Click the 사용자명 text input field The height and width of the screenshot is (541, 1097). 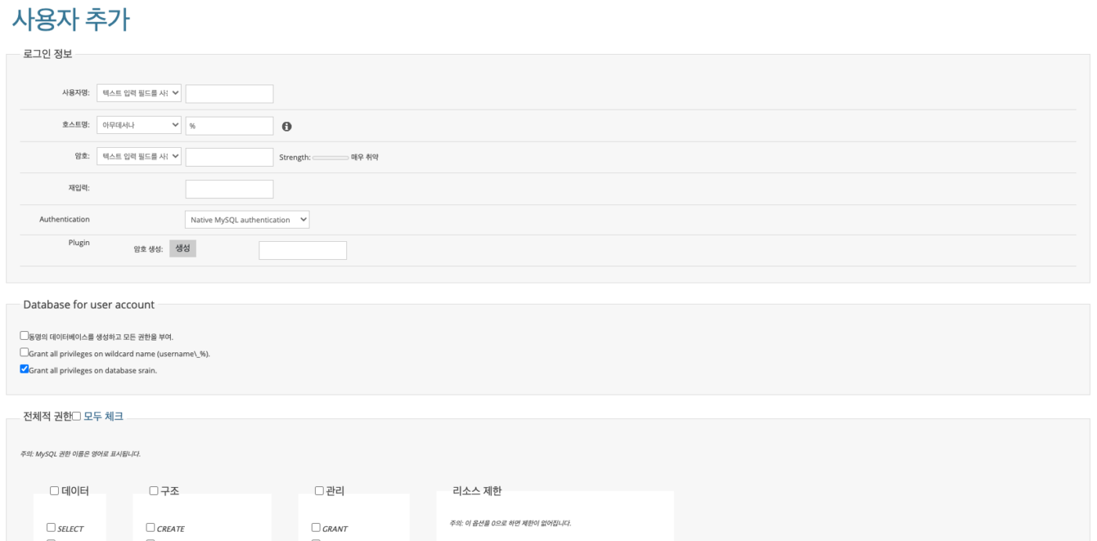pos(229,94)
